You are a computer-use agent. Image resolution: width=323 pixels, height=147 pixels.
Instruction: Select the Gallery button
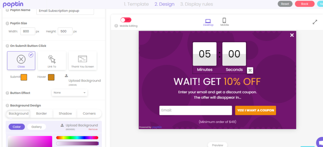[37, 127]
